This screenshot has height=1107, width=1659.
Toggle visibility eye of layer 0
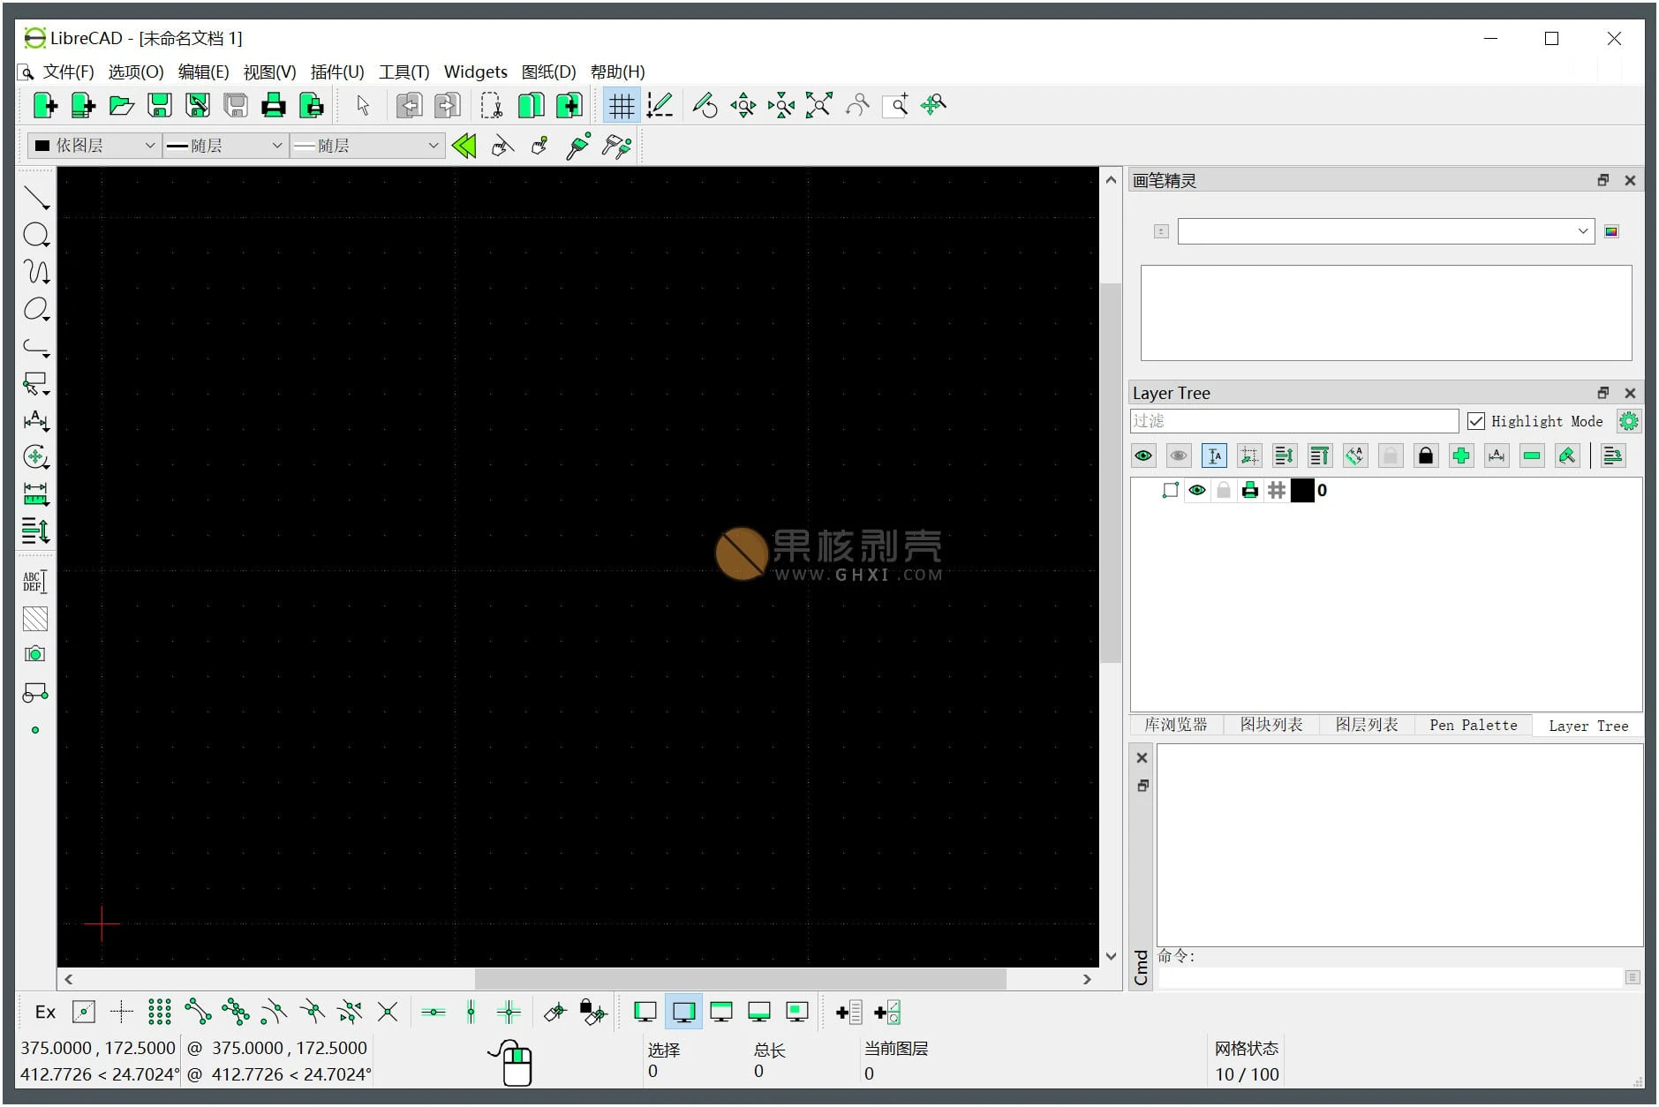click(x=1196, y=491)
